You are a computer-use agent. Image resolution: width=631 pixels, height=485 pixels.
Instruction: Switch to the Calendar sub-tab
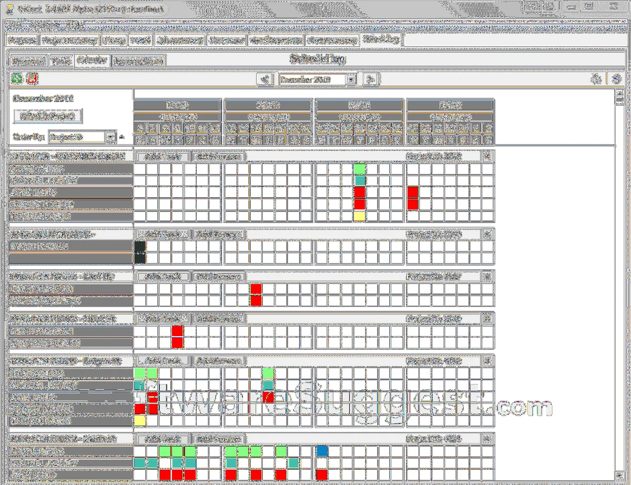(92, 60)
